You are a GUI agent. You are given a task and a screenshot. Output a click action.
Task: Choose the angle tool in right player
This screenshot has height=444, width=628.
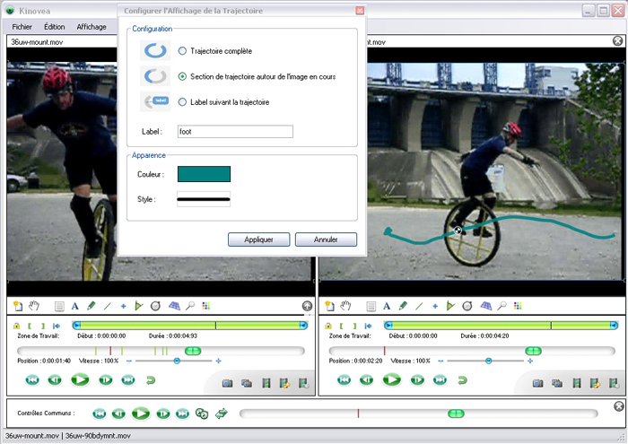pos(450,306)
